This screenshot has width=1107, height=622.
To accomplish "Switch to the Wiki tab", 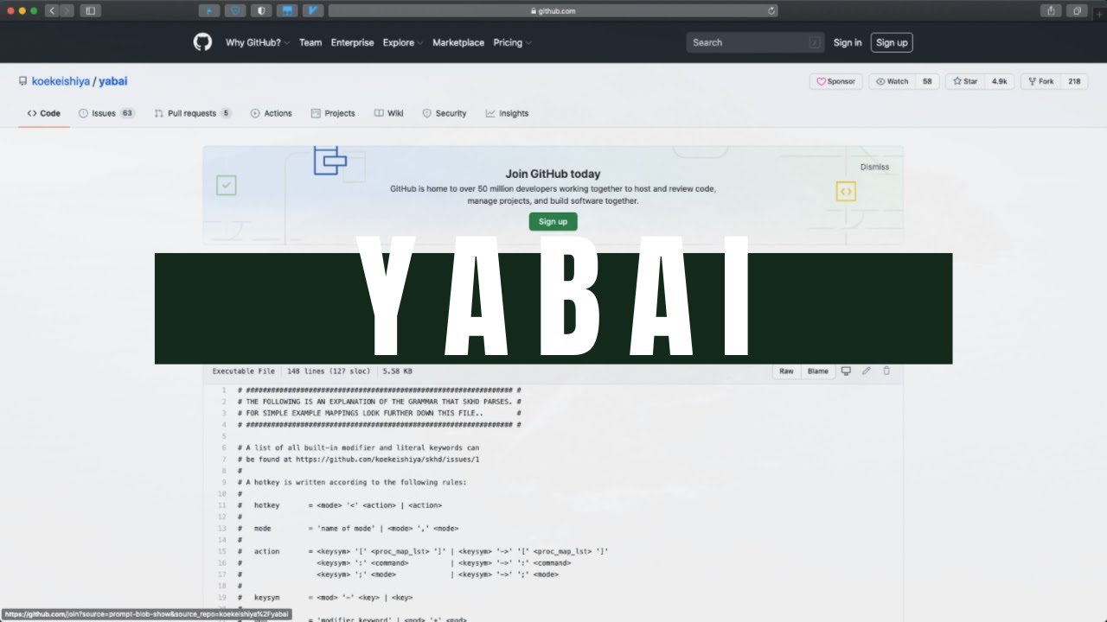I will (389, 113).
